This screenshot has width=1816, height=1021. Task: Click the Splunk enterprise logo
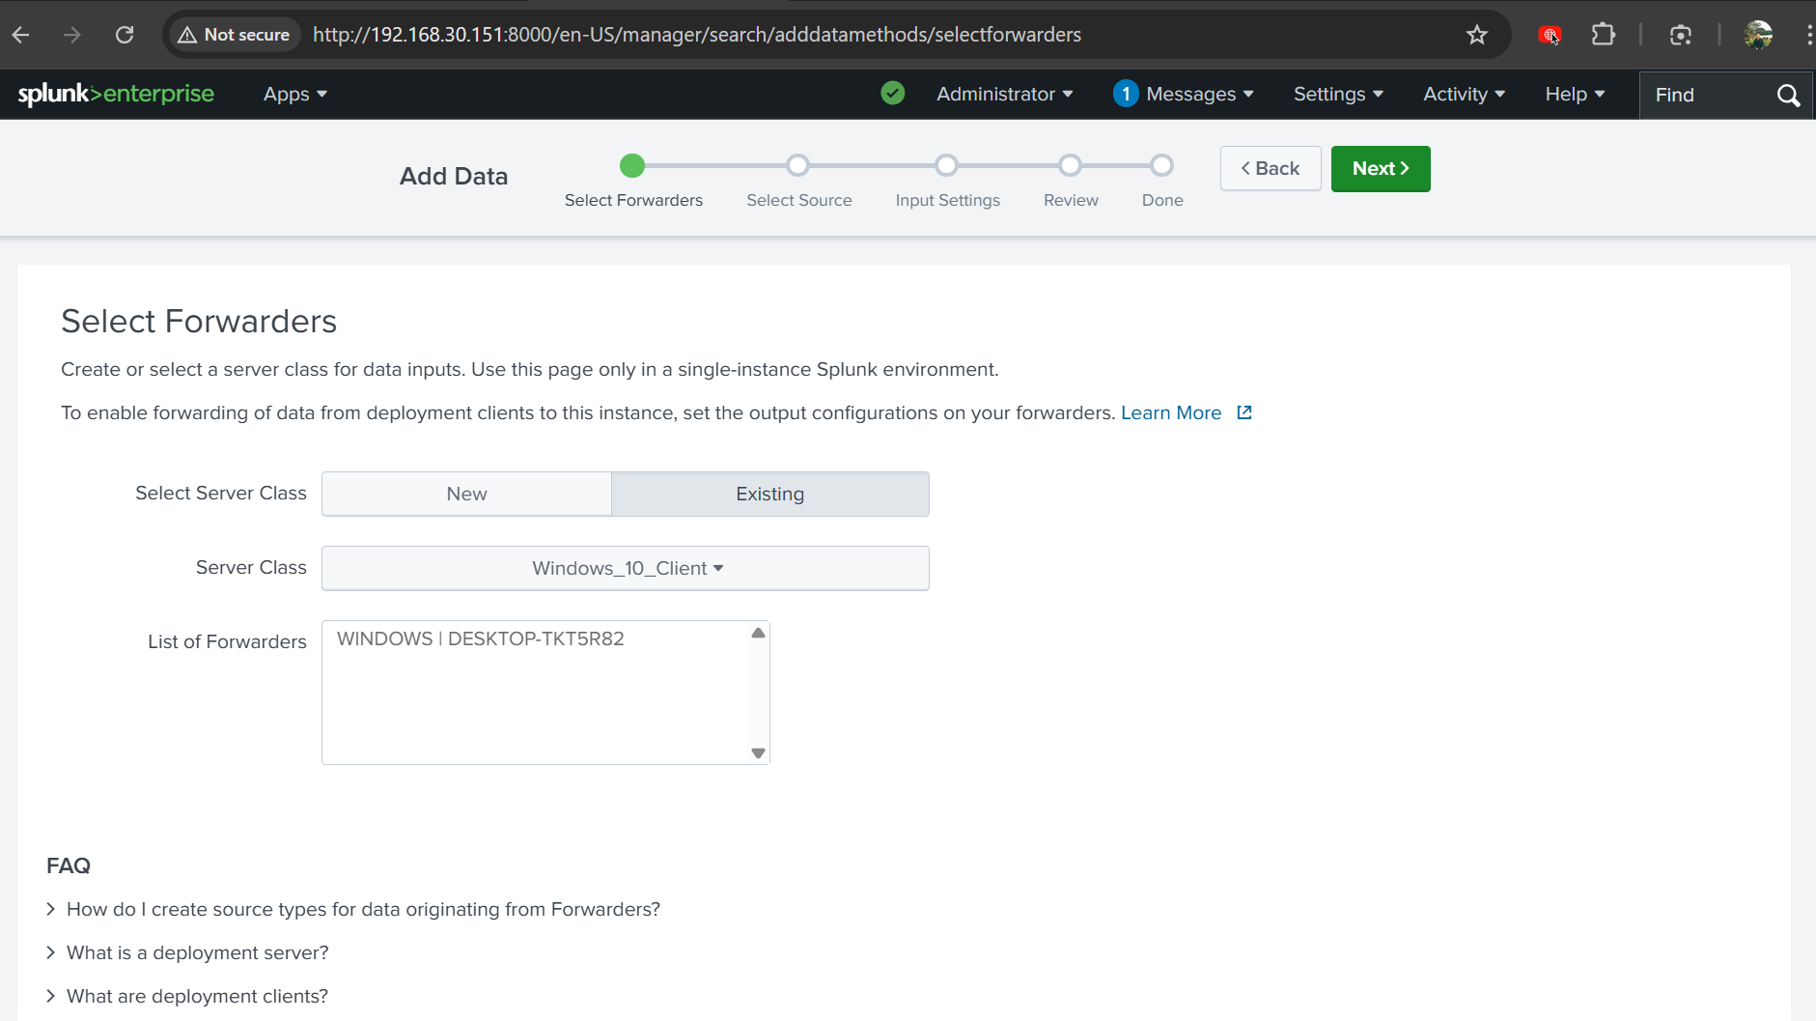click(x=116, y=94)
